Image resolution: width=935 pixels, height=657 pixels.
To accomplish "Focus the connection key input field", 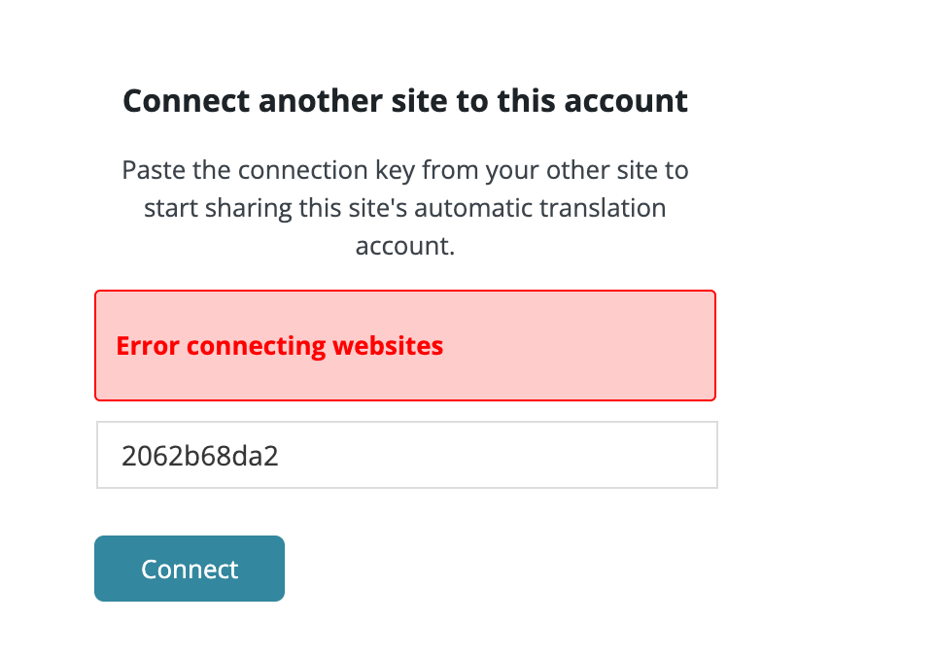I will pos(406,455).
